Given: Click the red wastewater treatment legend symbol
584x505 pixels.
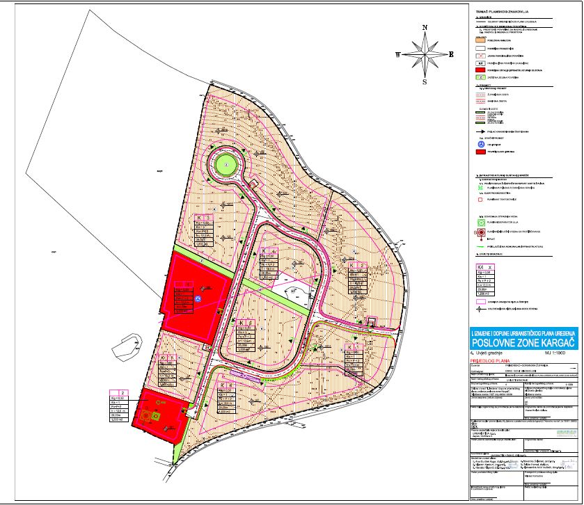Looking at the screenshot, I should 480,233.
